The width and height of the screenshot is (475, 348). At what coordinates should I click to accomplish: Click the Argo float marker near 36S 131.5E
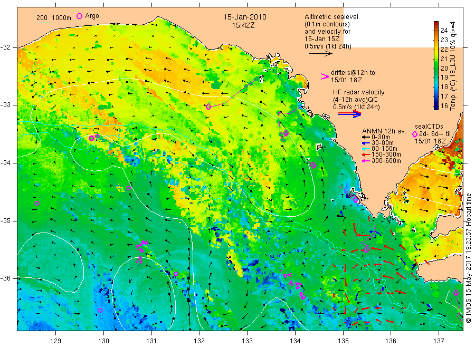click(x=176, y=274)
